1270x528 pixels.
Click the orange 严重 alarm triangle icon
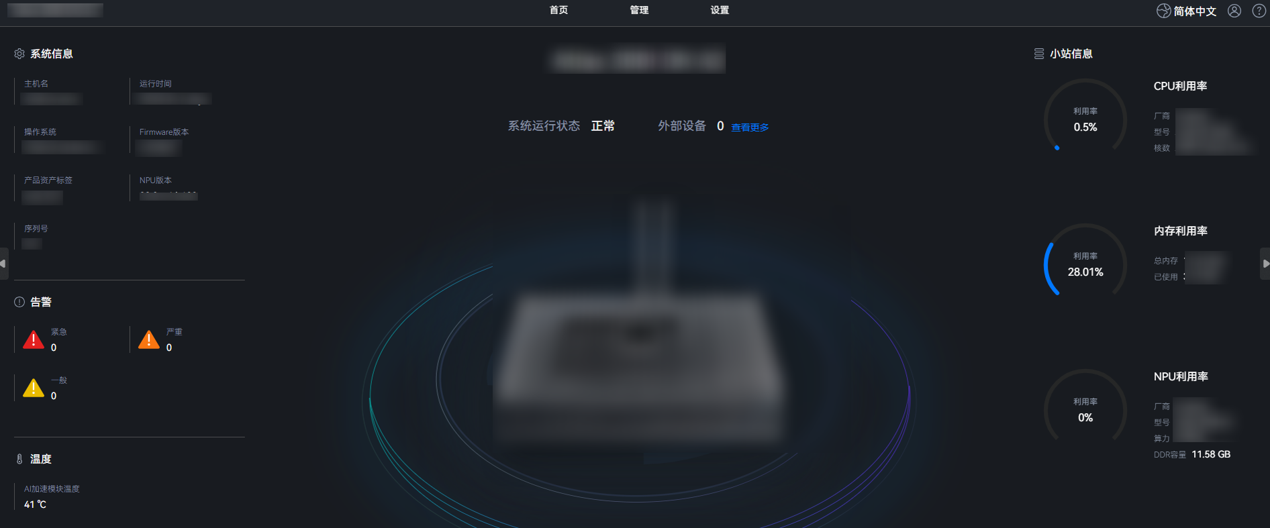click(149, 339)
